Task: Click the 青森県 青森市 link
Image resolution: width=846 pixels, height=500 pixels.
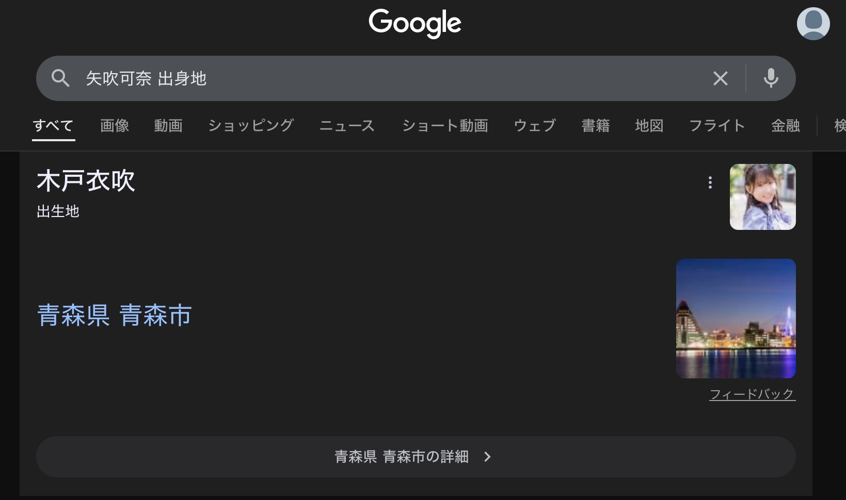Action: (115, 315)
